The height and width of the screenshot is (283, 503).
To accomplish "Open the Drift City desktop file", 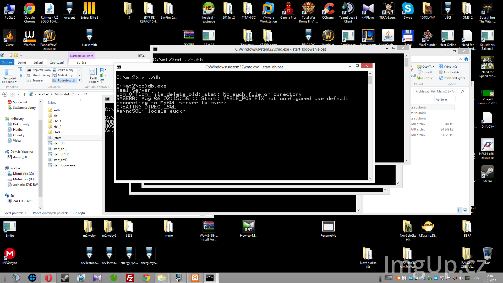I will 488,119.
